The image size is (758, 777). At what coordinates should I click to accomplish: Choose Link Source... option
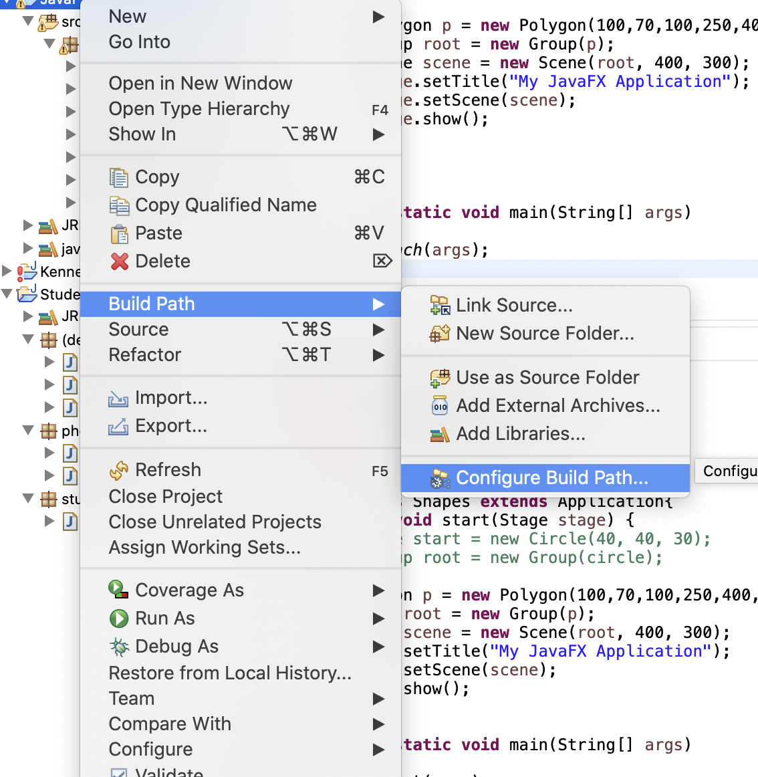coord(545,305)
